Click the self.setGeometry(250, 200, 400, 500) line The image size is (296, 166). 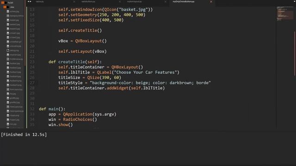[102, 15]
